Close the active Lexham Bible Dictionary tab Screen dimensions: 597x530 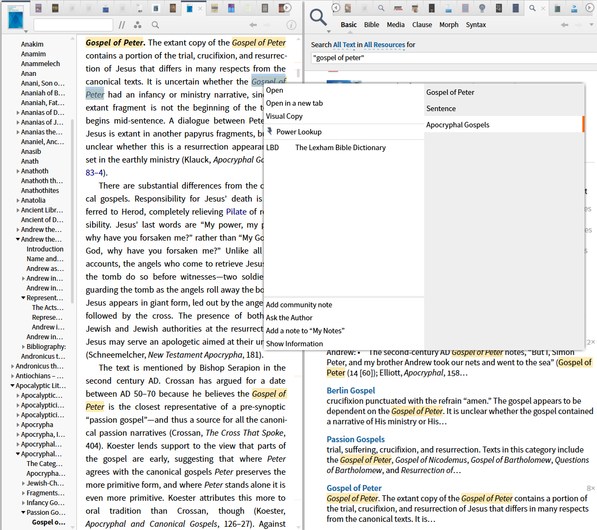tap(200, 8)
